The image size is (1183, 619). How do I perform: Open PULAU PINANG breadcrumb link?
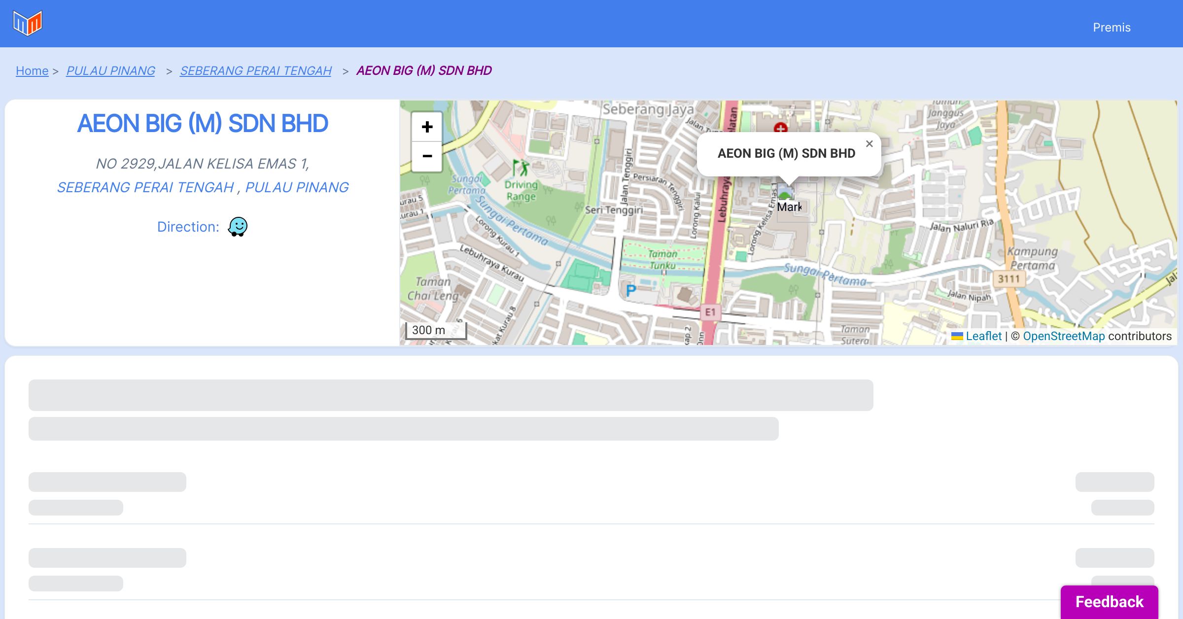click(110, 71)
